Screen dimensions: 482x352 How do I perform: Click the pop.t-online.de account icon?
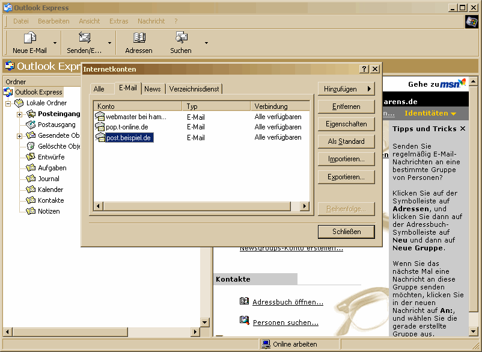coord(100,127)
